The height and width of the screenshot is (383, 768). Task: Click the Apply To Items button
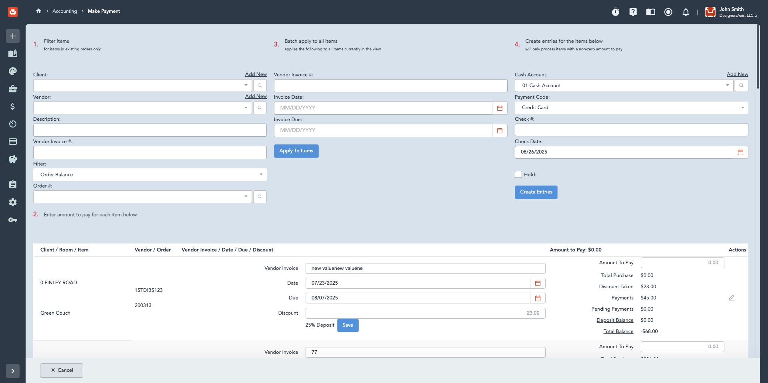[296, 151]
